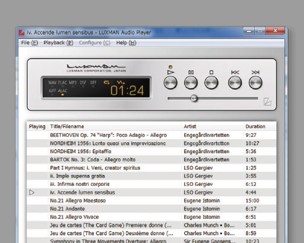The width and height of the screenshot is (304, 243).
Task: Click duration 9:27 of Beethoven track
Action: [x=251, y=135]
